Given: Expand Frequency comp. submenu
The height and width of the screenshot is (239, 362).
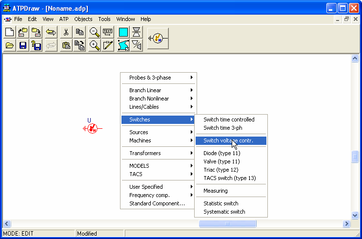Looking at the screenshot, I should tap(159, 195).
